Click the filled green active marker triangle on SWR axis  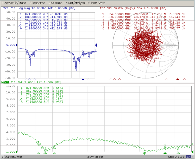(x=165, y=153)
